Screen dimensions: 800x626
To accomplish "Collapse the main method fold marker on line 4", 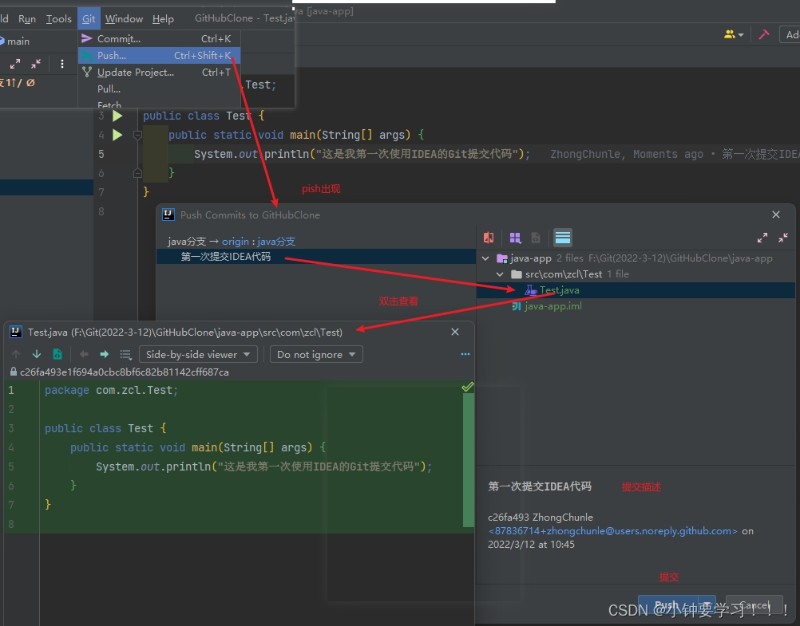I will [137, 135].
